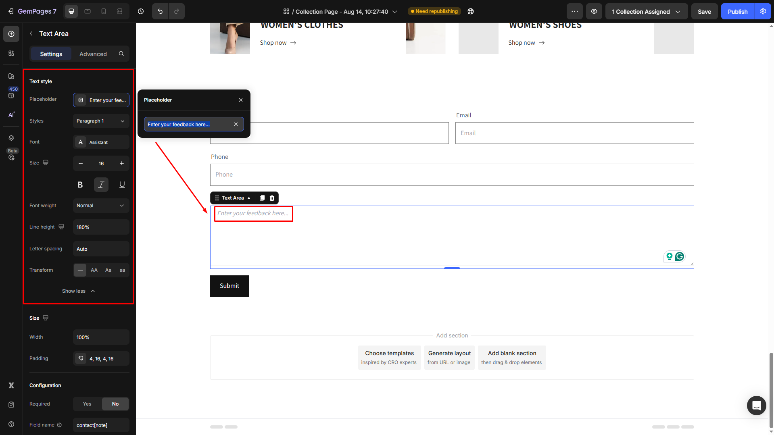Open the Styles Paragraph 1 dropdown
The width and height of the screenshot is (774, 435).
point(101,121)
